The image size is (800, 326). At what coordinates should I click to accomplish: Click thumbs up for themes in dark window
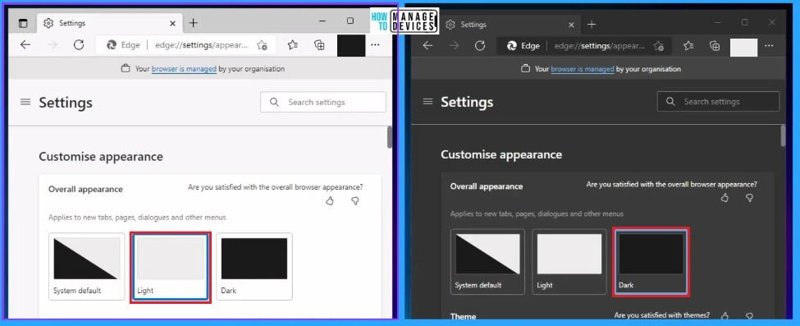click(x=725, y=316)
